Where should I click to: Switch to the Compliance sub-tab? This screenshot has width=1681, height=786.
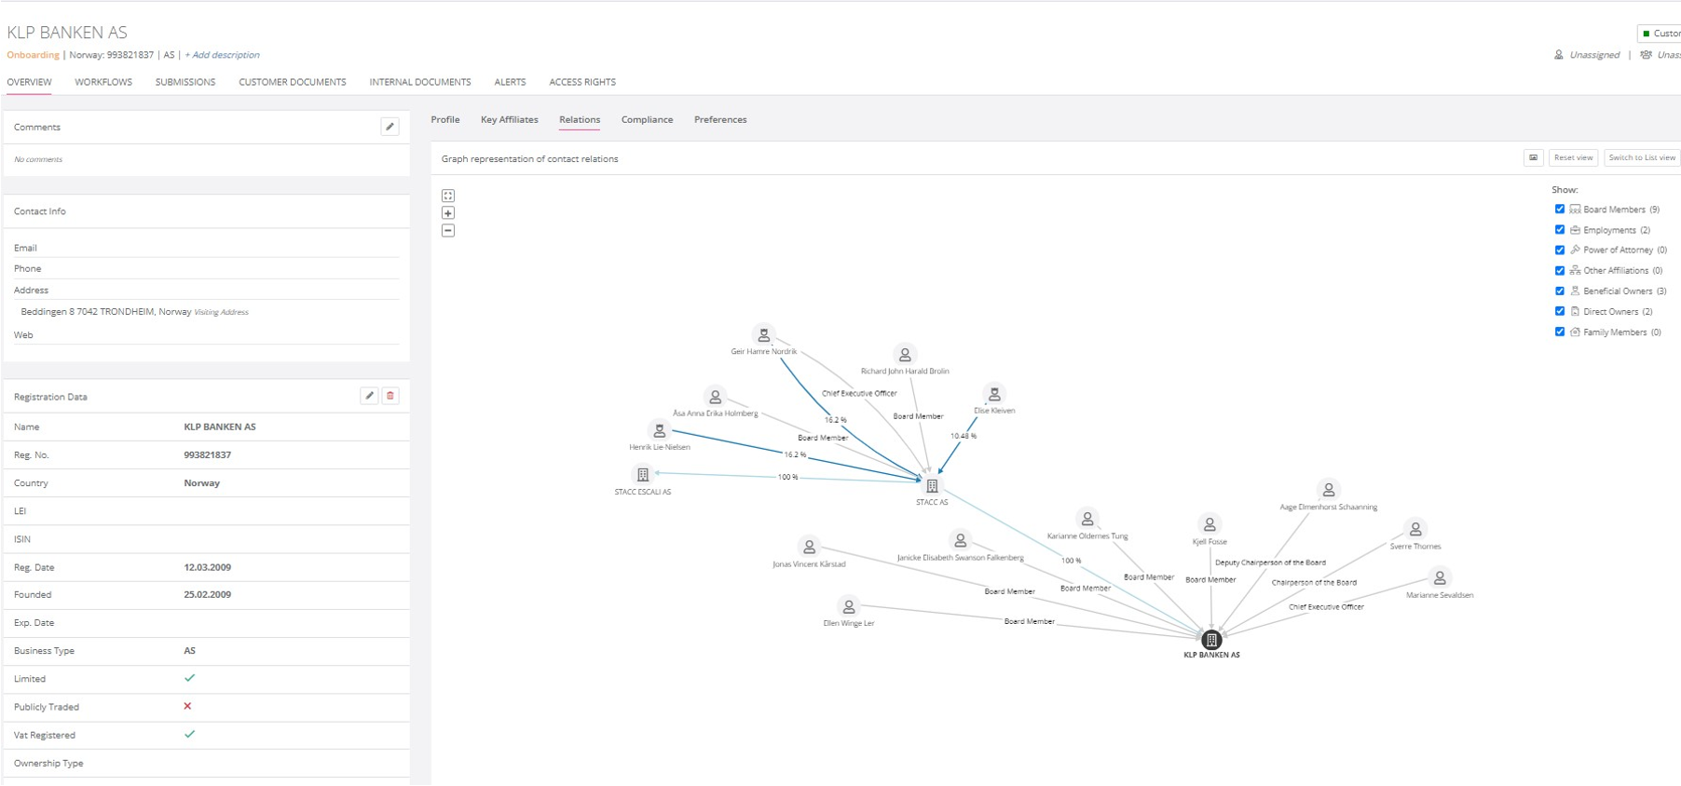pos(648,119)
